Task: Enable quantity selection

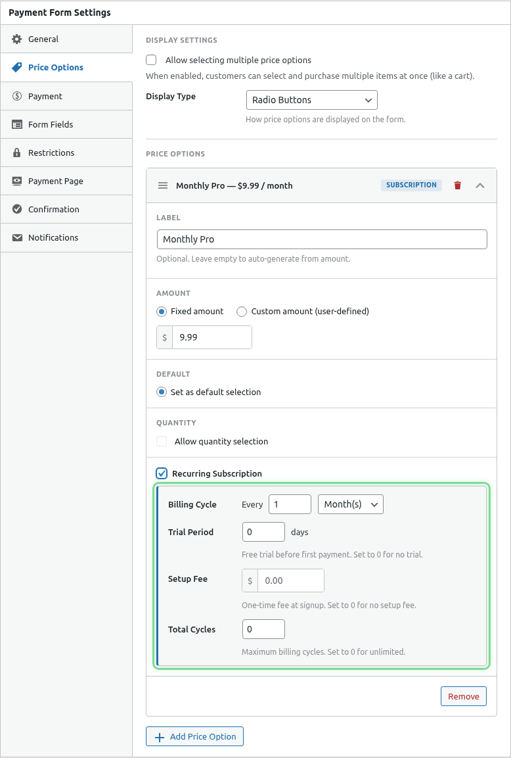Action: click(161, 440)
